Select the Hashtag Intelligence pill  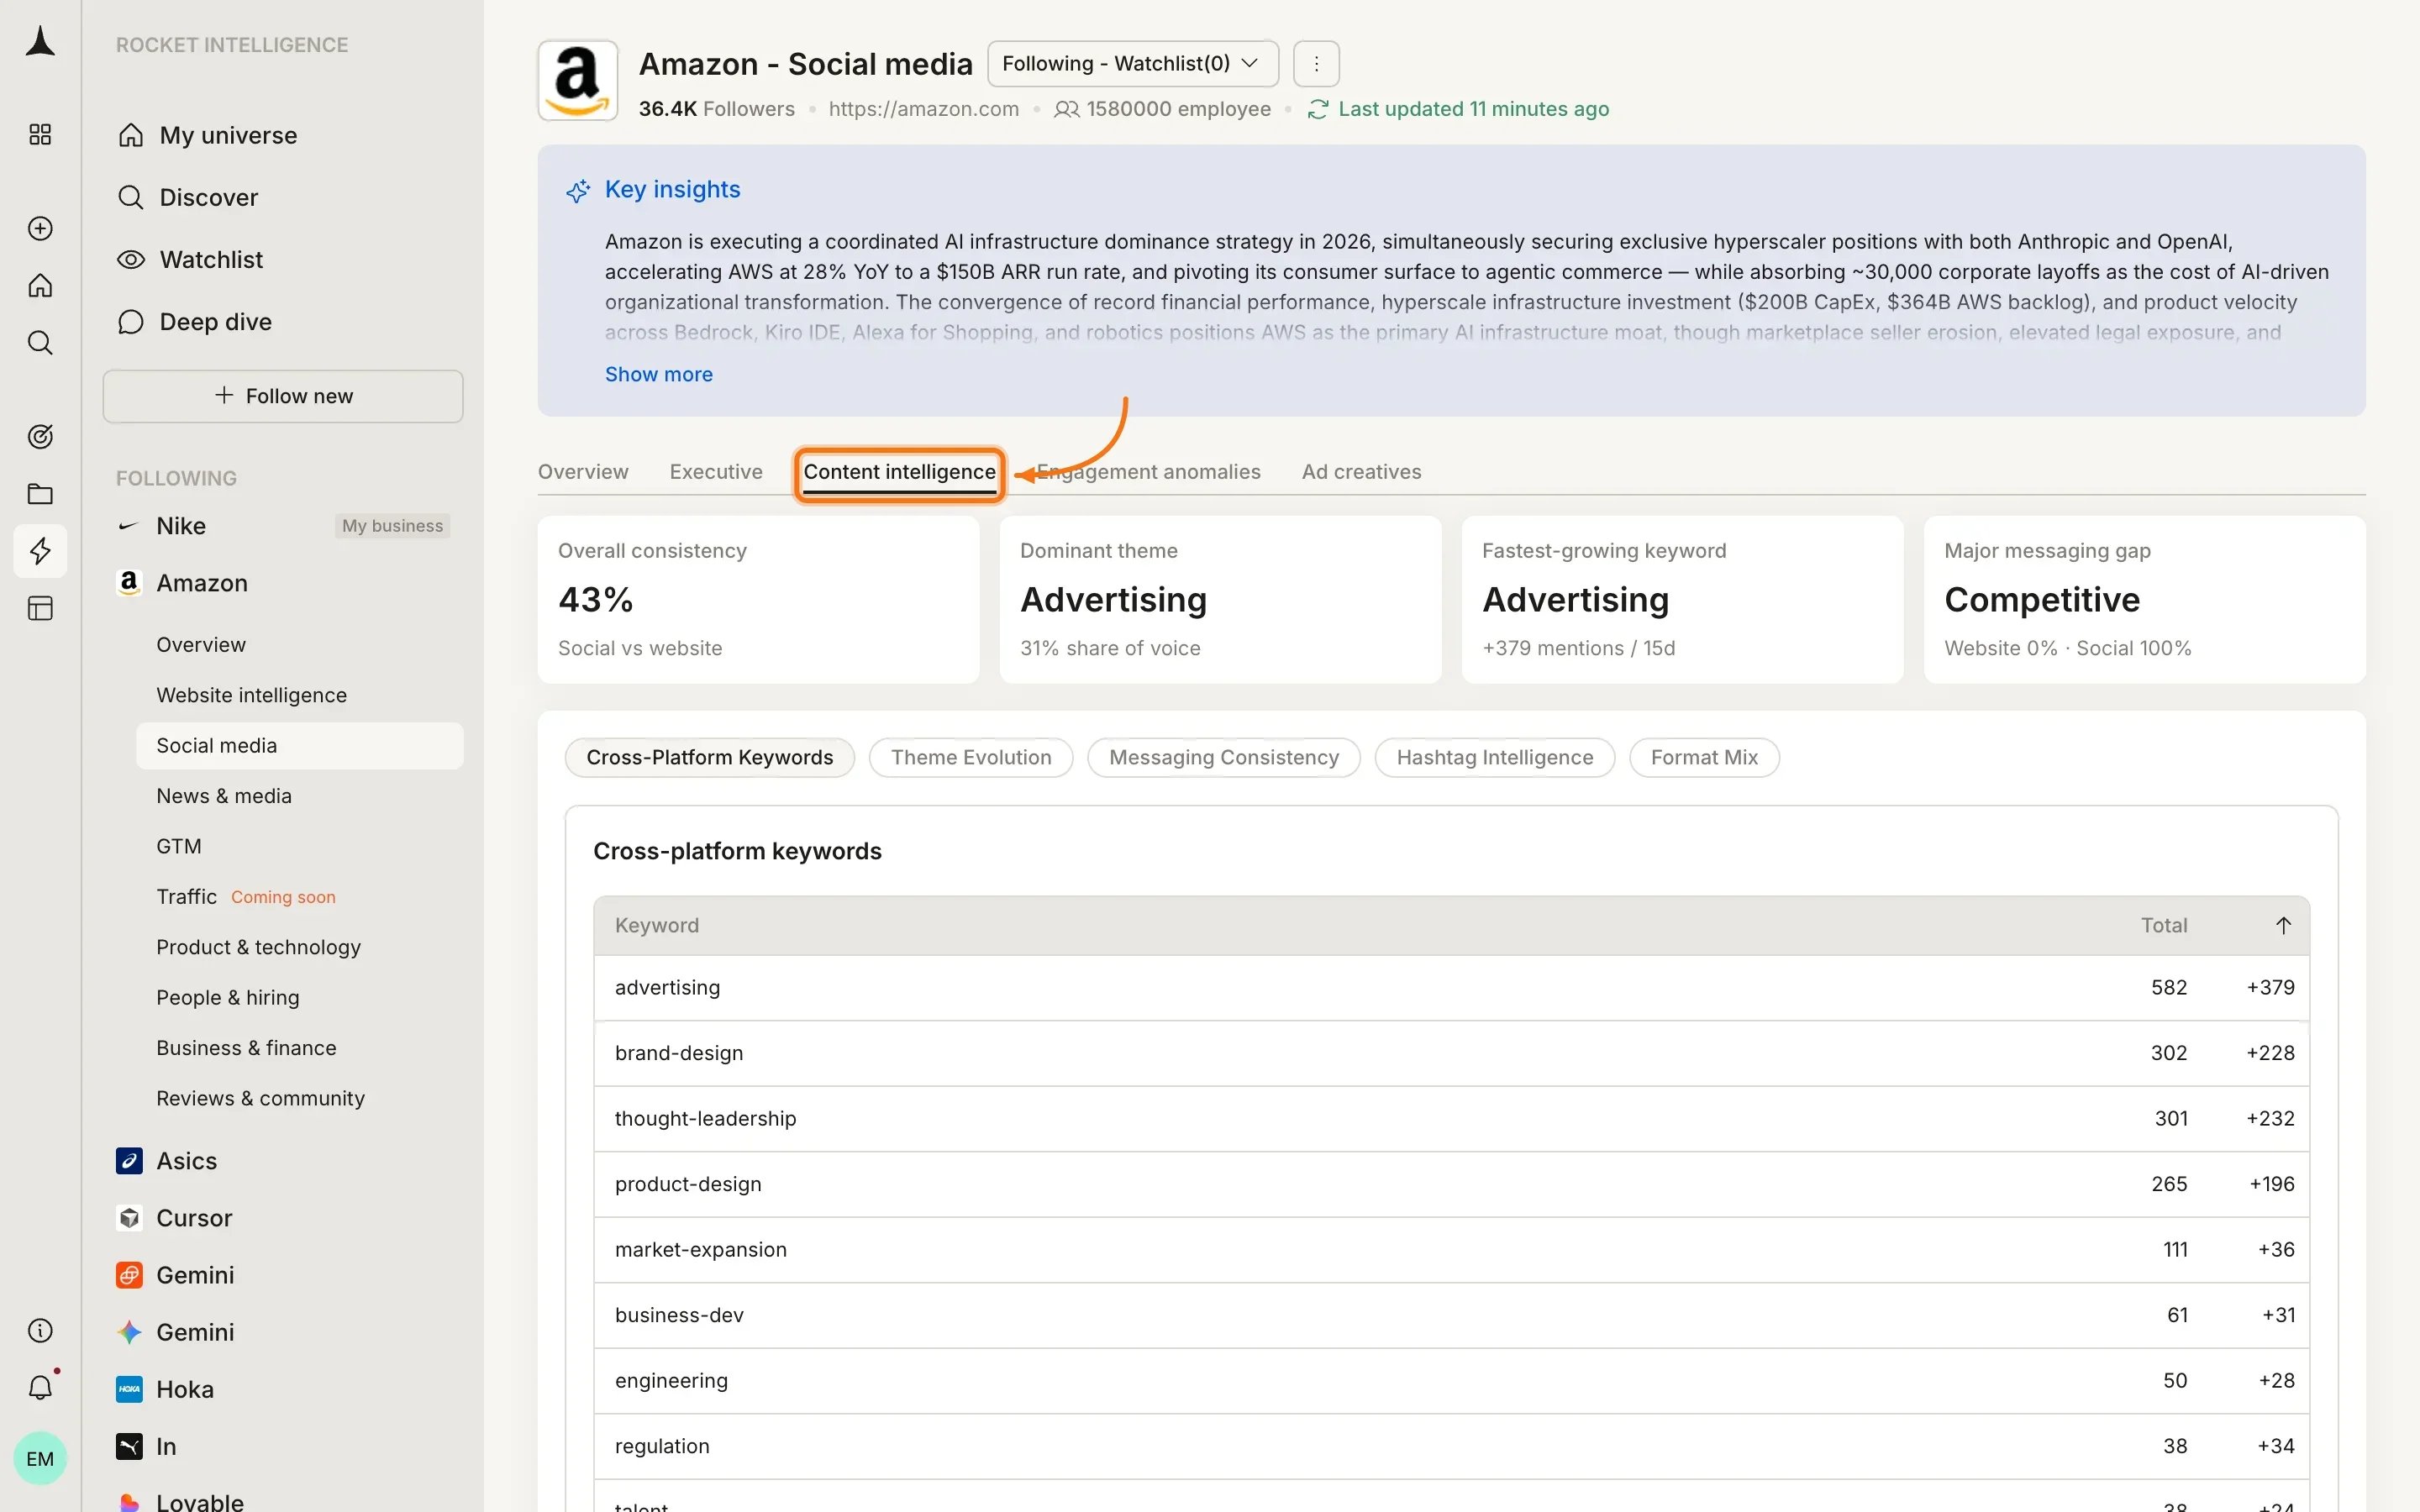1495,758
